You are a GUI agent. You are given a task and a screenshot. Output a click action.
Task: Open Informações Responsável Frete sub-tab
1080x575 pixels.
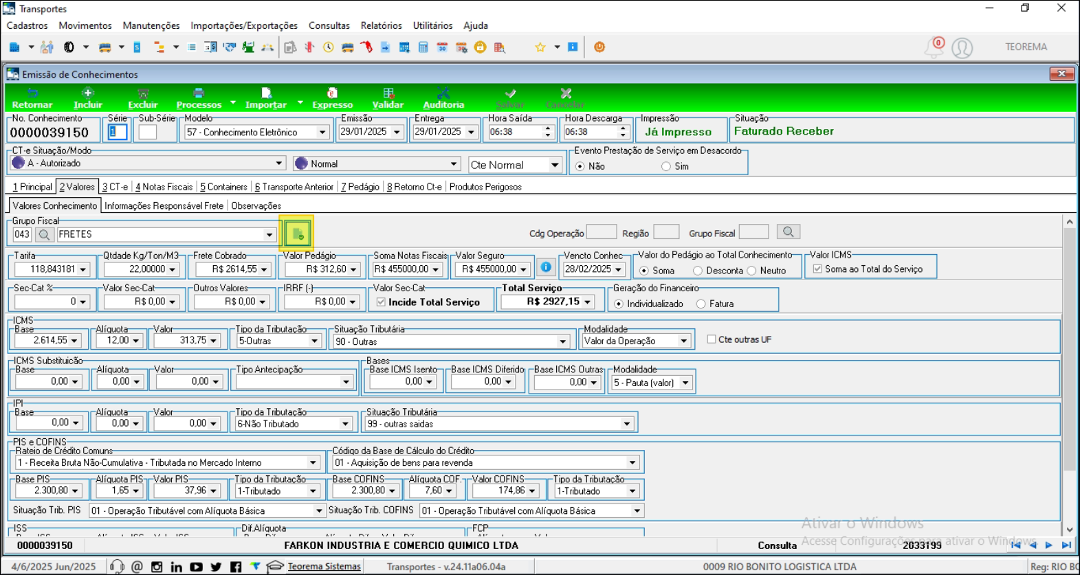[x=164, y=205]
